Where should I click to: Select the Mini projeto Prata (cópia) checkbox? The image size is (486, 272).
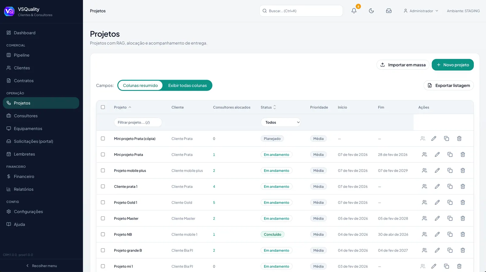(x=103, y=139)
